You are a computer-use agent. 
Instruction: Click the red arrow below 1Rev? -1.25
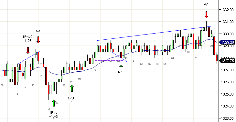point(28,50)
